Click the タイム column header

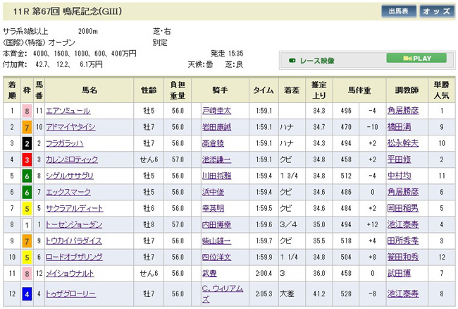tap(263, 90)
